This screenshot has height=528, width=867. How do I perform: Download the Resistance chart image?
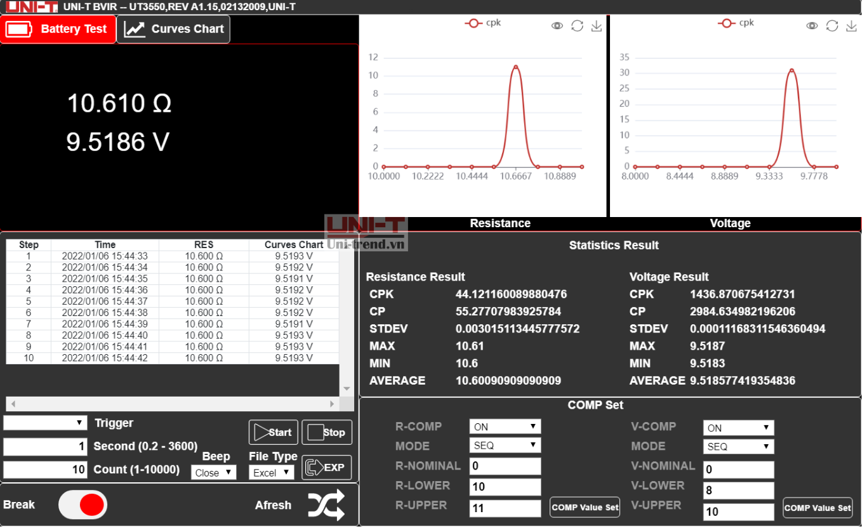tap(596, 26)
